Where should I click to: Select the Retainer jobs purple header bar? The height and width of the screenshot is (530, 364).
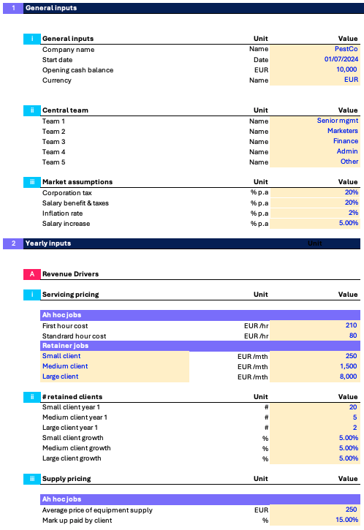coord(200,346)
